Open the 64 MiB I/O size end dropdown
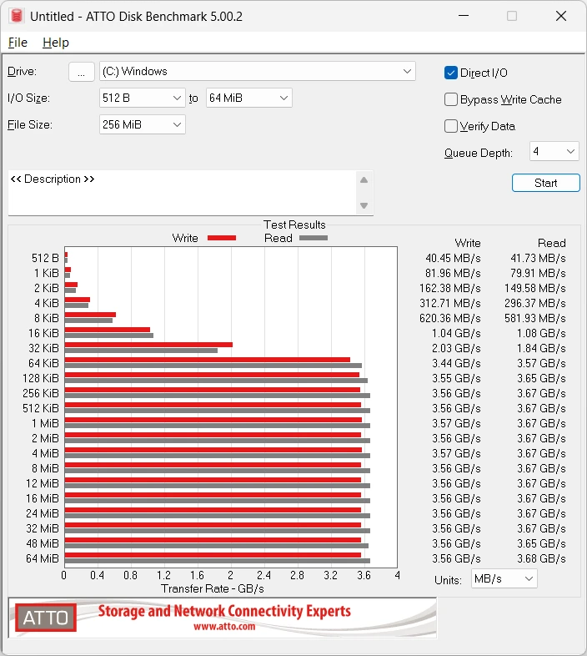 point(248,98)
